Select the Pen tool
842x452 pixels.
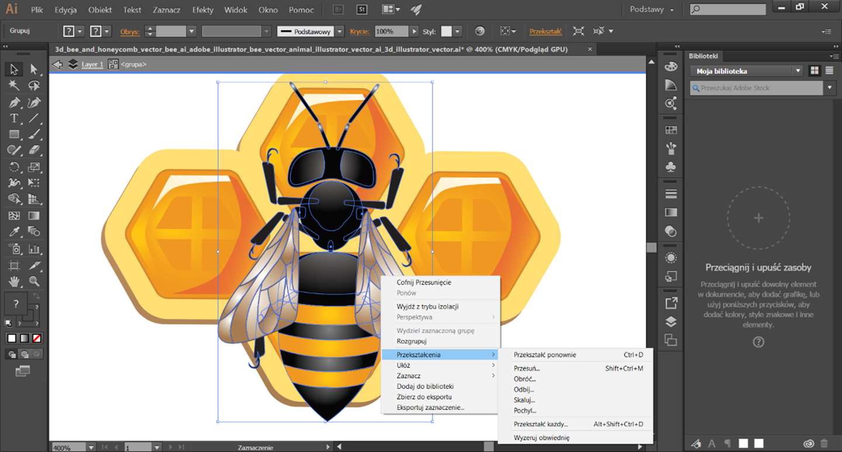(14, 103)
